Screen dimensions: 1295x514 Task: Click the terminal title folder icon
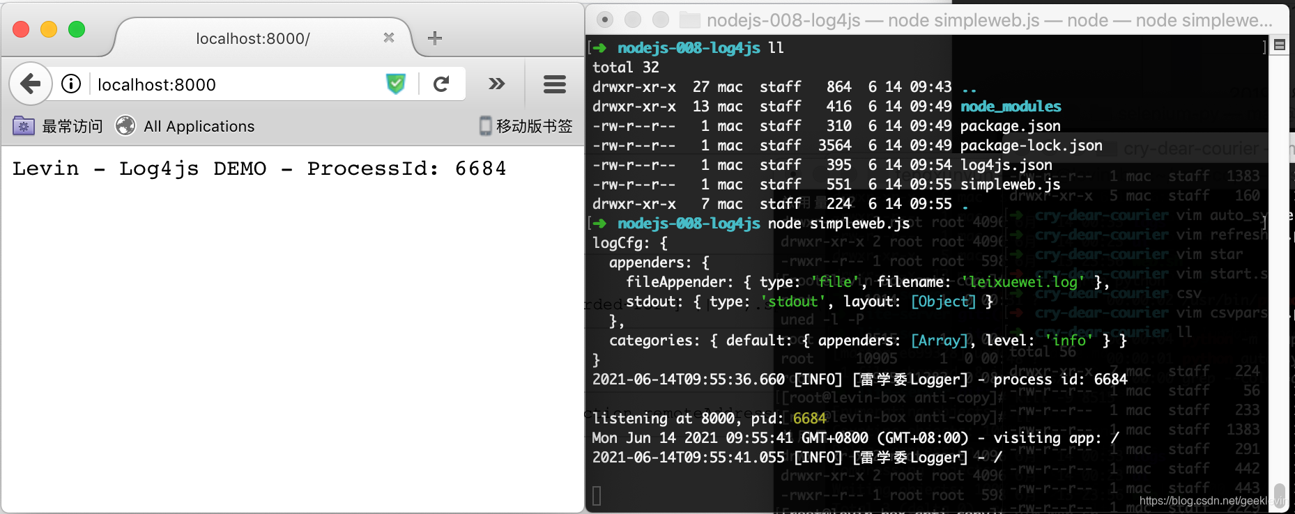click(689, 20)
